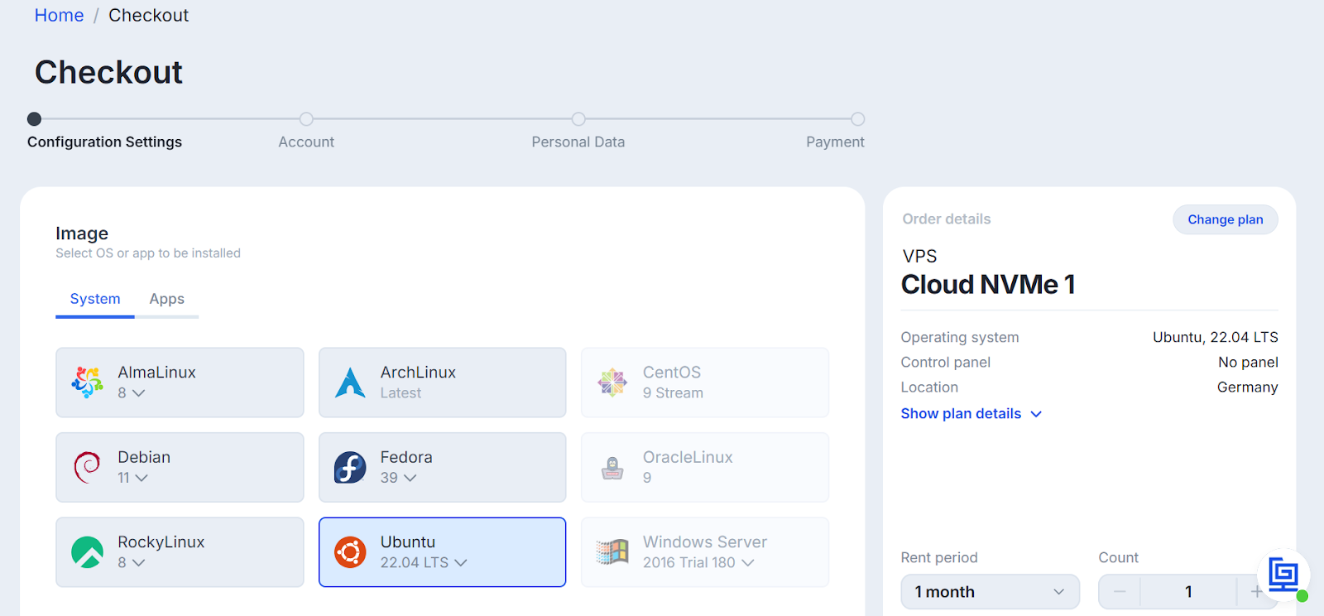This screenshot has width=1324, height=616.
Task: Click the No panel value
Action: 1248,362
